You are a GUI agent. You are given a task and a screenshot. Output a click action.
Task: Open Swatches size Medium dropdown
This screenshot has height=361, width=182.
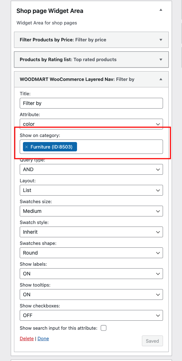[x=91, y=211]
